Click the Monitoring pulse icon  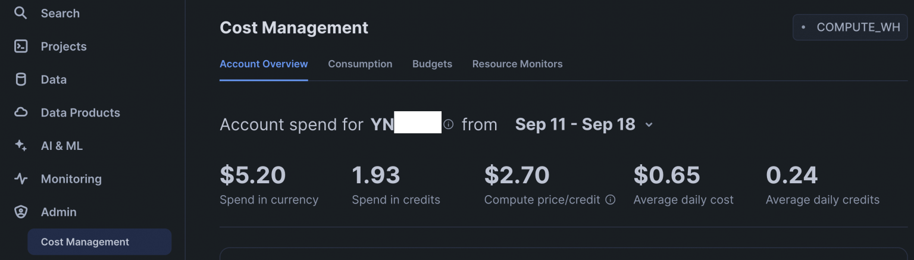point(21,178)
